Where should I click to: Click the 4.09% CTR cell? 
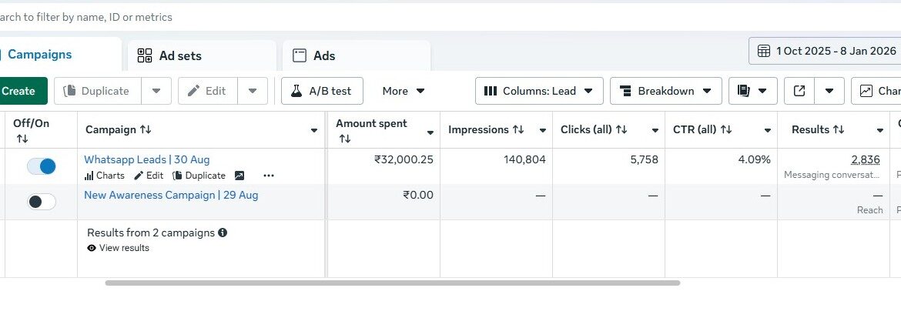755,159
